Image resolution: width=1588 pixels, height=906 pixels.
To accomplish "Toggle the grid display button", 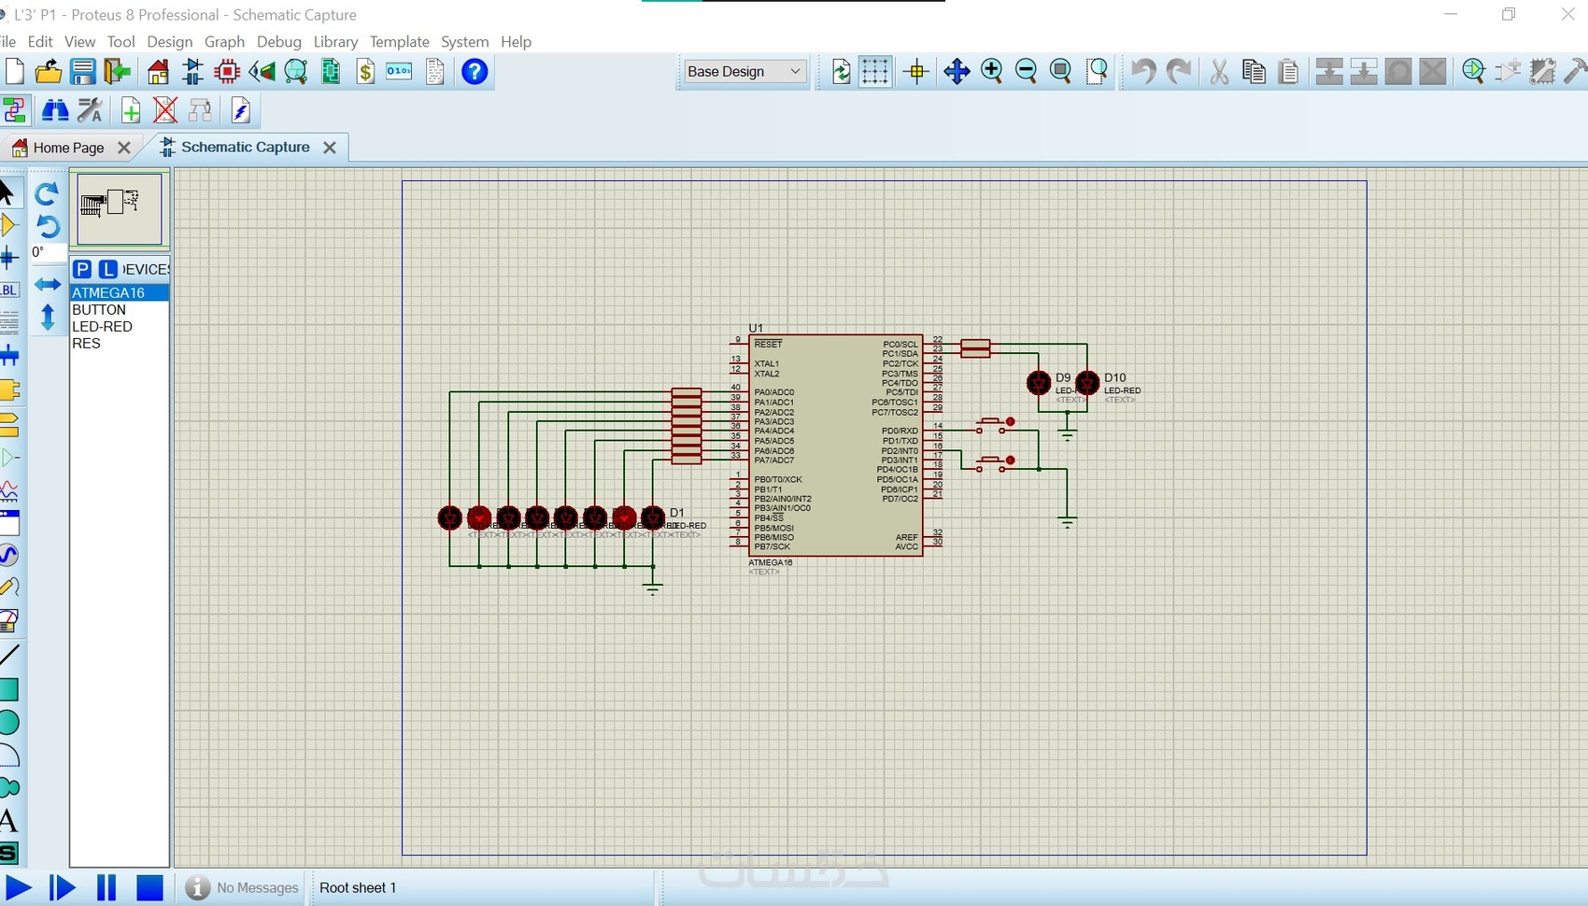I will [875, 72].
